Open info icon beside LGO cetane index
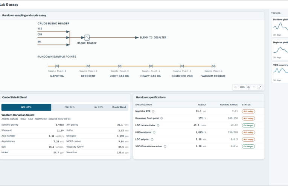Image resolution: width=288 pixels, height=186 pixels. point(158,126)
